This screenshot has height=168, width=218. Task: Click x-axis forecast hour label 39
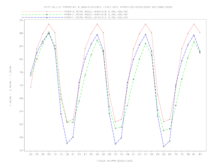[110, 154]
